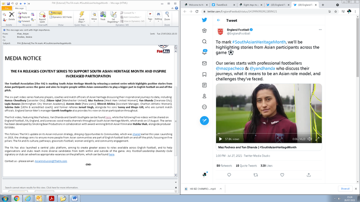This screenshot has height=202, width=360.
Task: Mute the tweet video volume
Action: pos(310,139)
